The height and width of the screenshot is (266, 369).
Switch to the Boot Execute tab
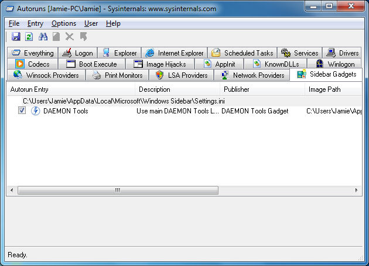click(91, 64)
